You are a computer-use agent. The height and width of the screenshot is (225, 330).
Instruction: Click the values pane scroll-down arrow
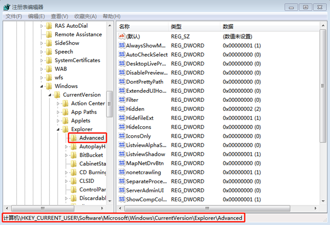click(x=323, y=201)
